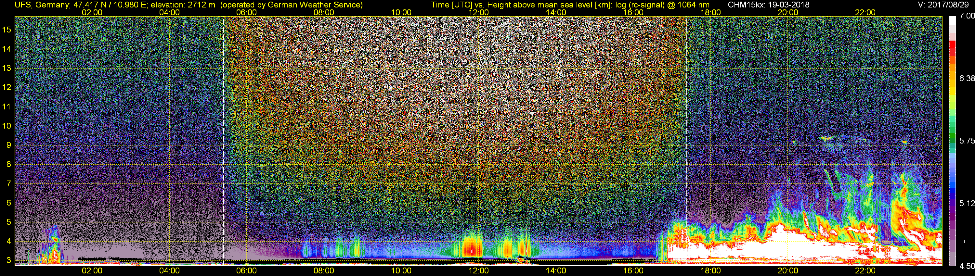Click the '15.' km height axis label
This screenshot has width=975, height=276.
[x=7, y=30]
